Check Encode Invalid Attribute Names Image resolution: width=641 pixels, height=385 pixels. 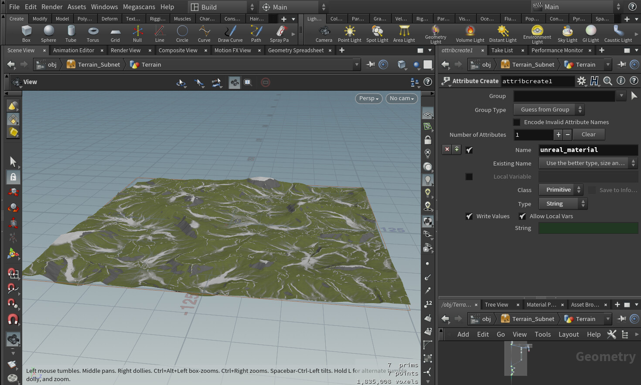pos(517,122)
